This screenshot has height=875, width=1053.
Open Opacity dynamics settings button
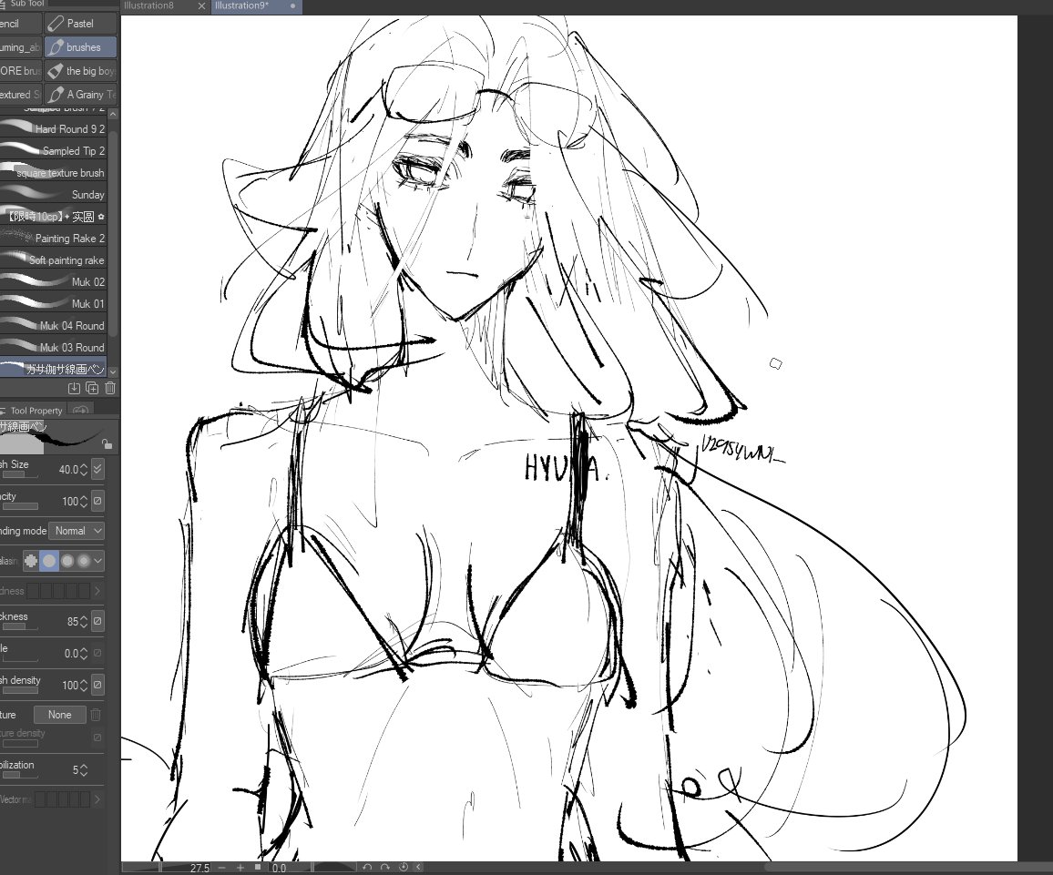[97, 502]
